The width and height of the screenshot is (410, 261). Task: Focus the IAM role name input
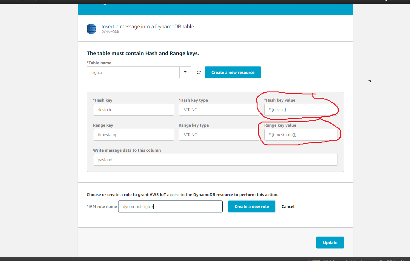[170, 206]
